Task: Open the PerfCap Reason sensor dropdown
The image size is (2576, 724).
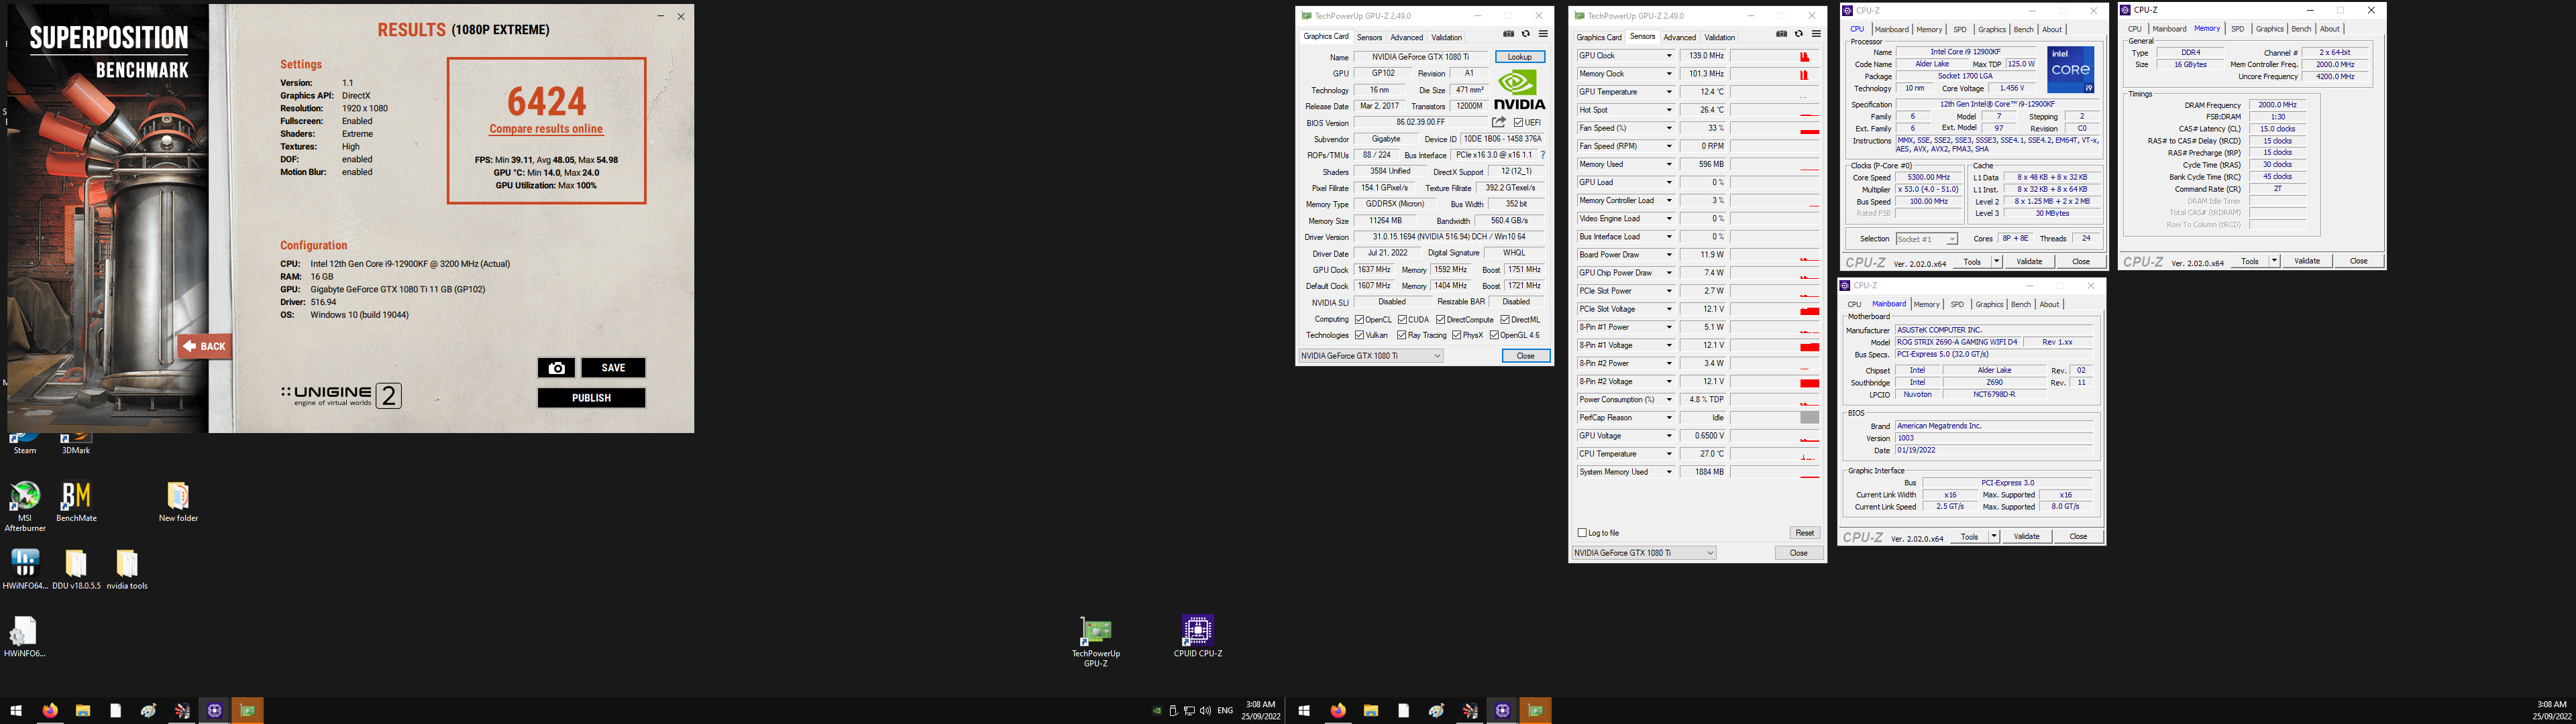Action: [1668, 418]
